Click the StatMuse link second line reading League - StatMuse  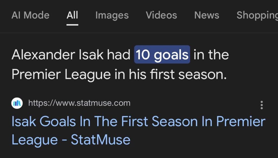(71, 140)
